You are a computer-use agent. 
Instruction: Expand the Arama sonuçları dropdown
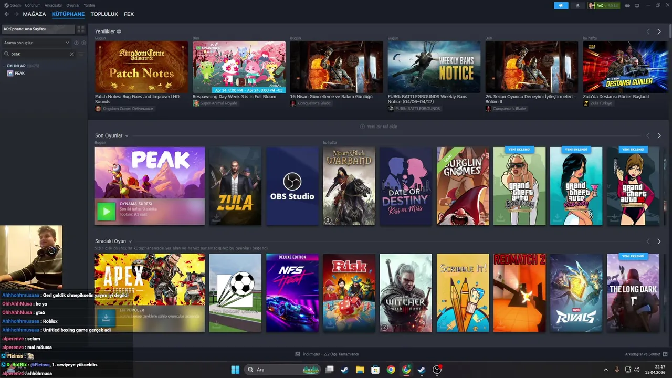(36, 43)
